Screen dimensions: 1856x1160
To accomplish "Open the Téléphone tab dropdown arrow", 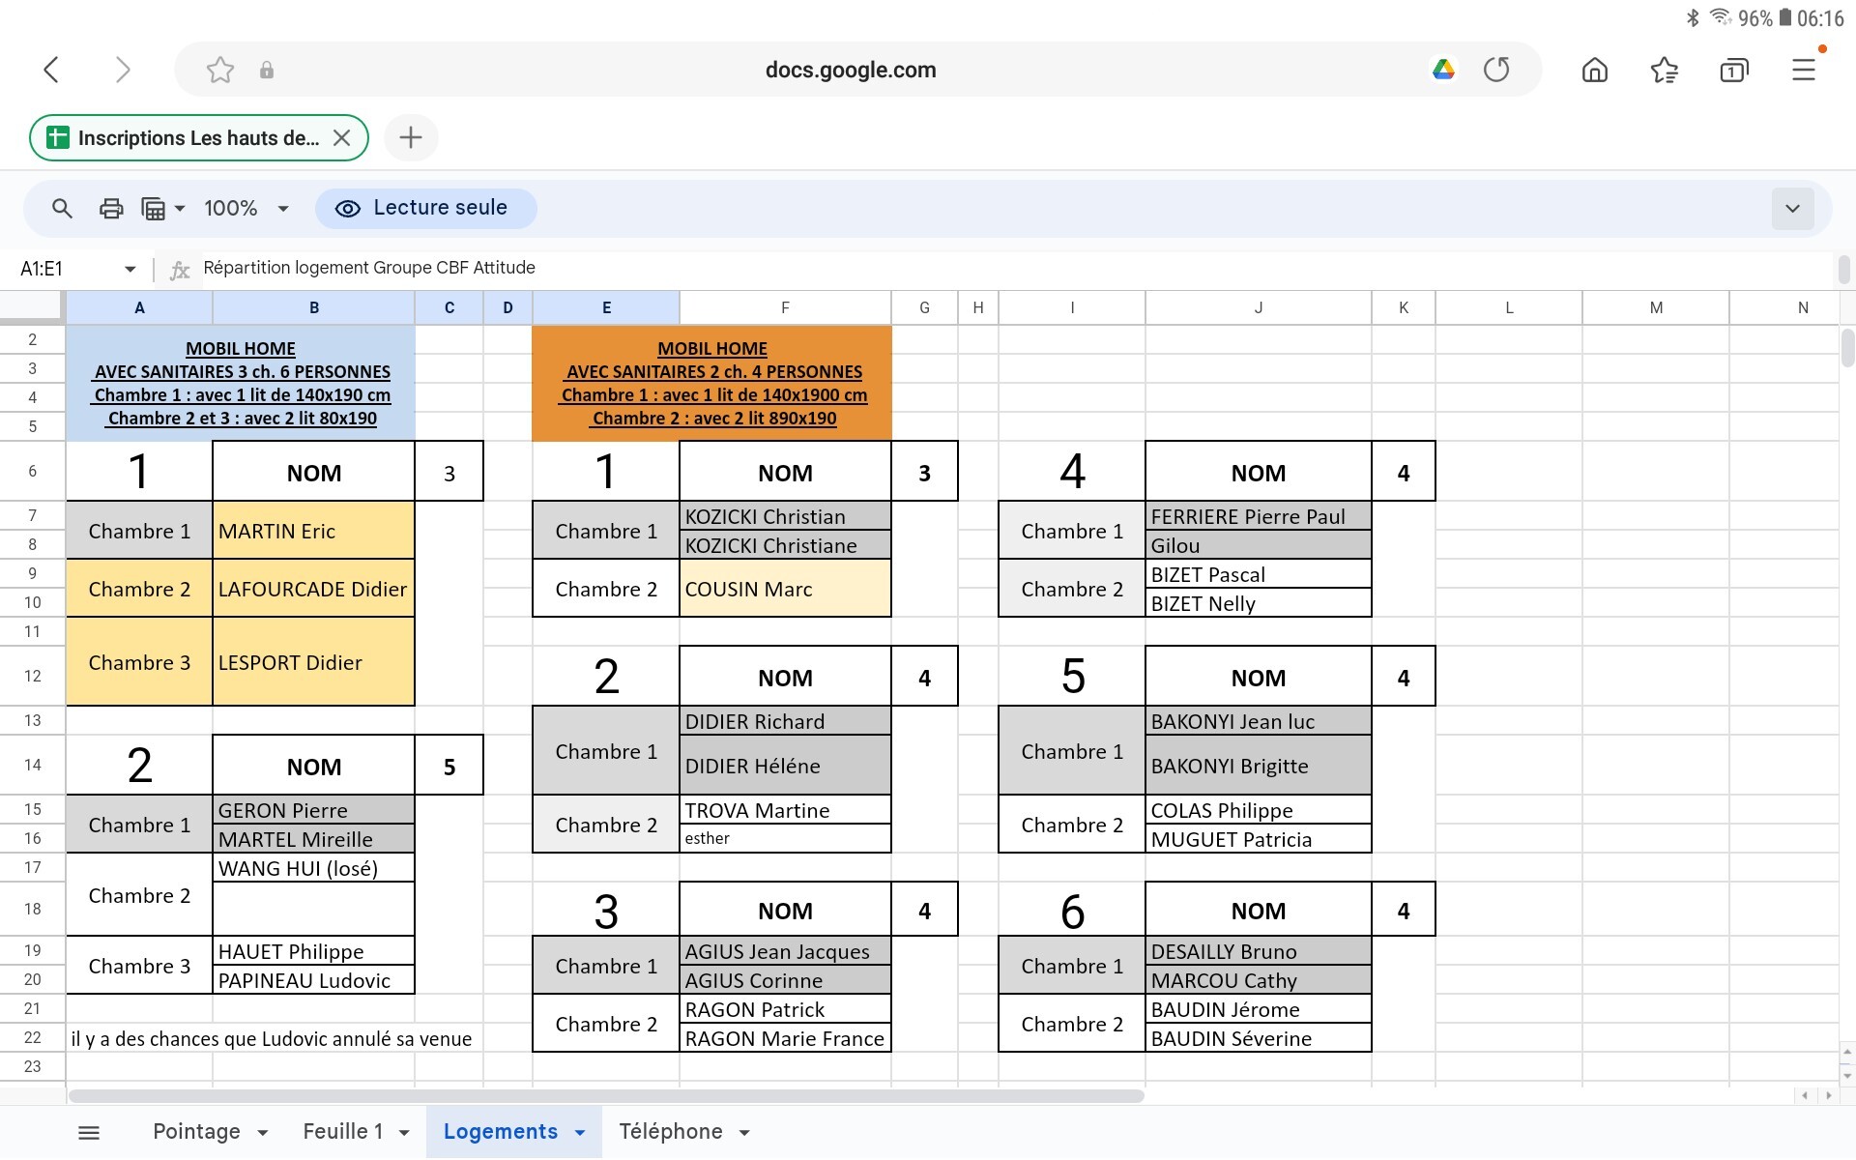I will pos(744,1133).
